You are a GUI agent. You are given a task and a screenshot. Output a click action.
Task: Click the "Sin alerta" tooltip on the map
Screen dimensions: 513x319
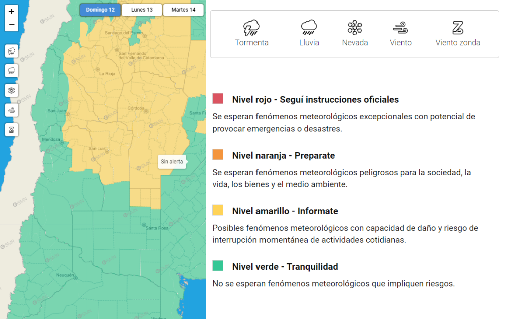[x=171, y=162]
